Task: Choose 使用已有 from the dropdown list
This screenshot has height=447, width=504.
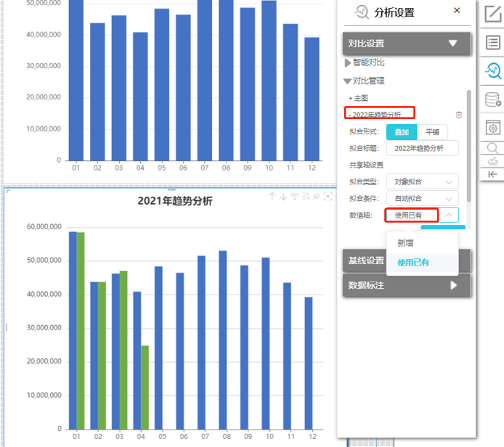Action: pyautogui.click(x=414, y=263)
